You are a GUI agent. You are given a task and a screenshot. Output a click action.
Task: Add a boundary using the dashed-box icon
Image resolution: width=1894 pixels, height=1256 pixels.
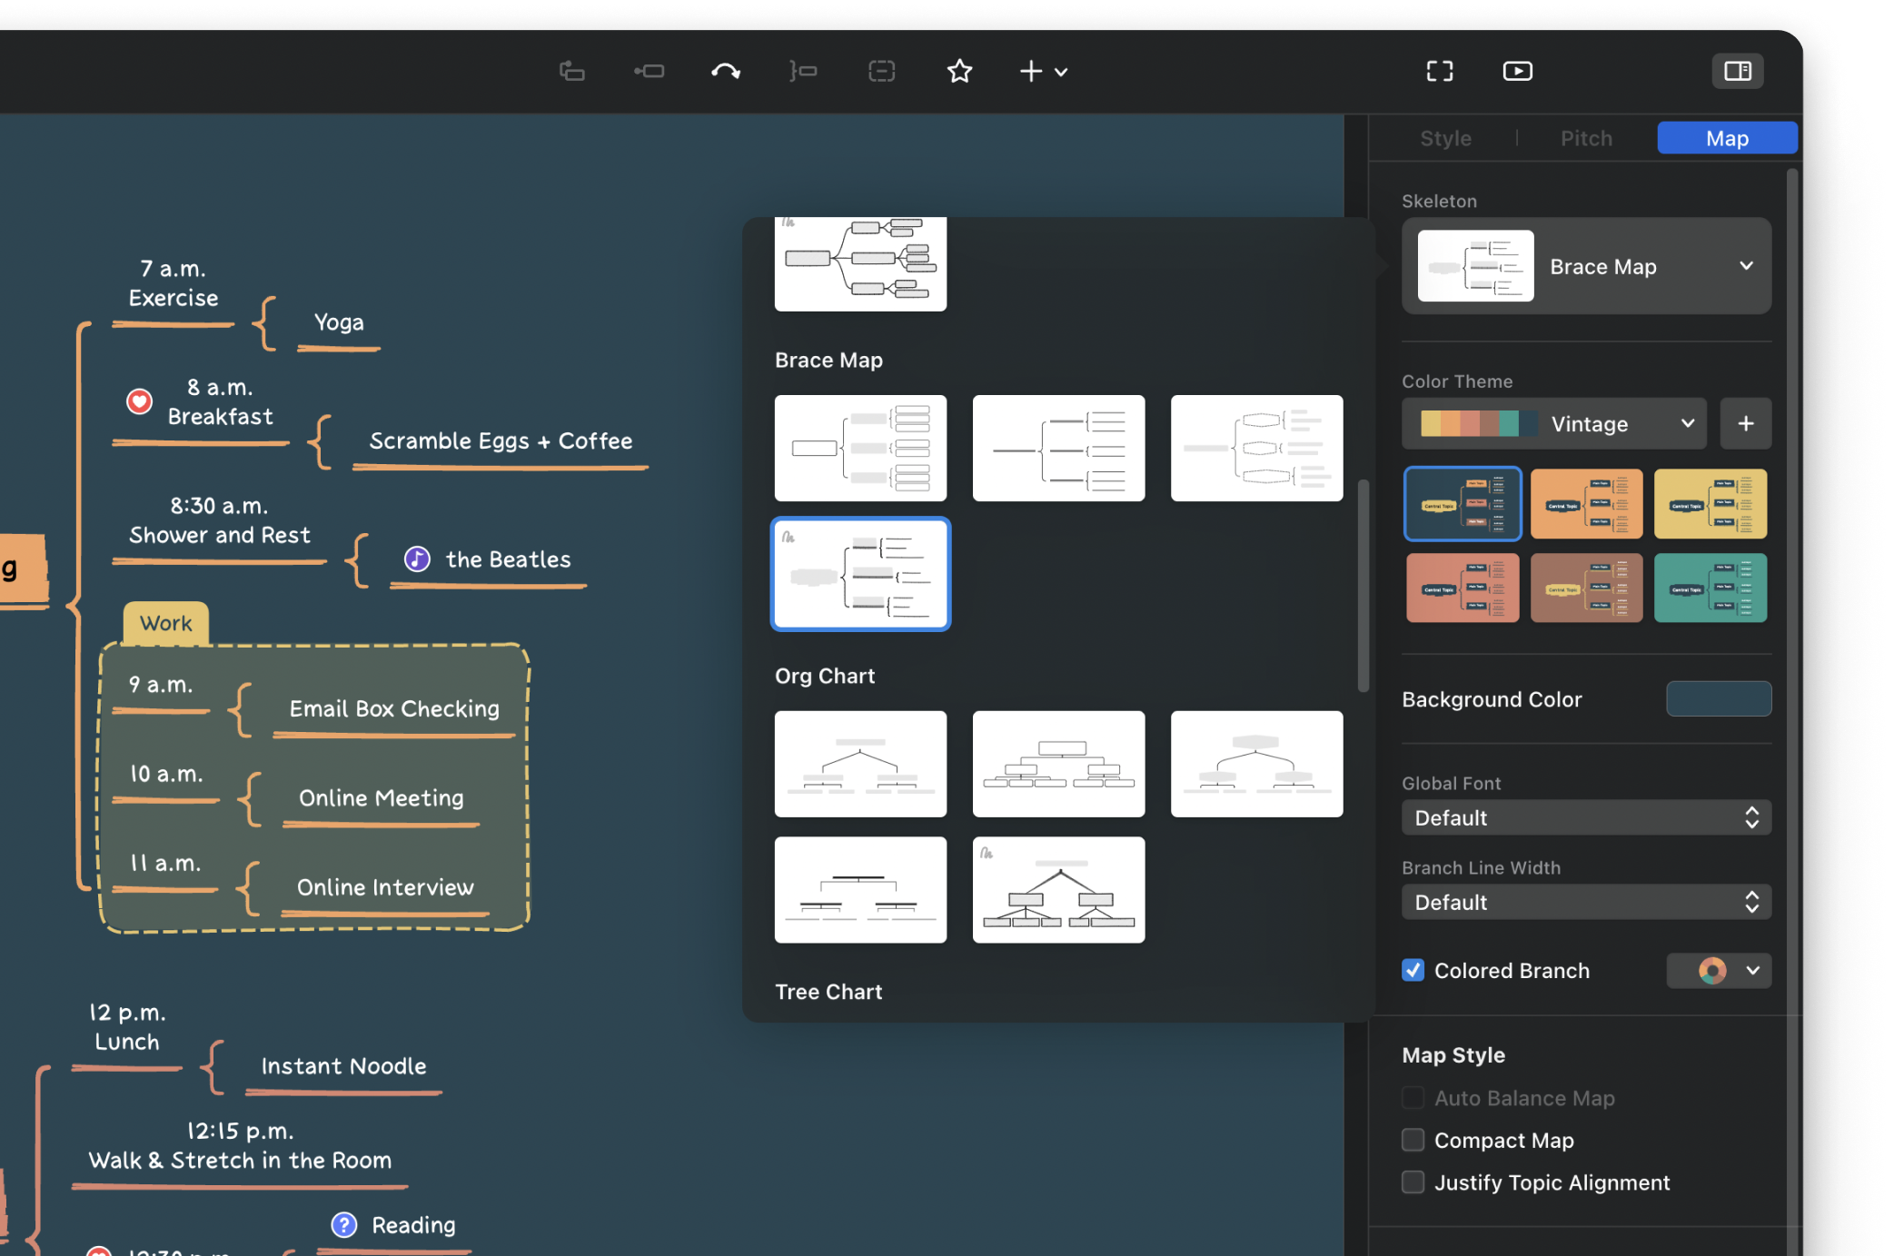pyautogui.click(x=881, y=71)
